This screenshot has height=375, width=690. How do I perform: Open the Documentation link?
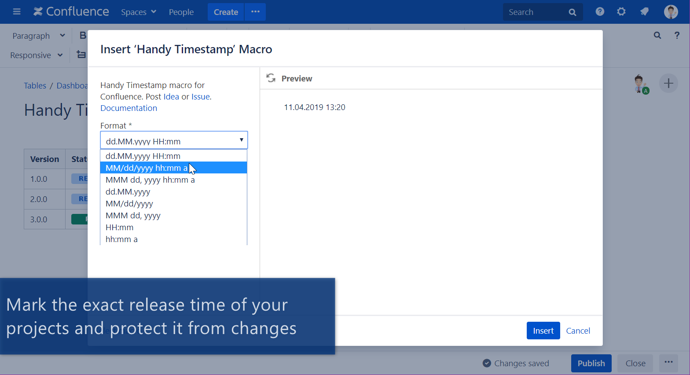click(128, 108)
